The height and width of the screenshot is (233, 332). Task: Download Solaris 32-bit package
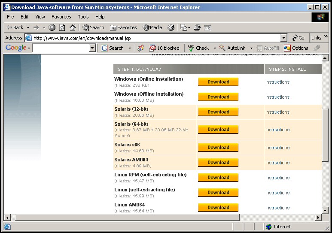[x=218, y=112]
